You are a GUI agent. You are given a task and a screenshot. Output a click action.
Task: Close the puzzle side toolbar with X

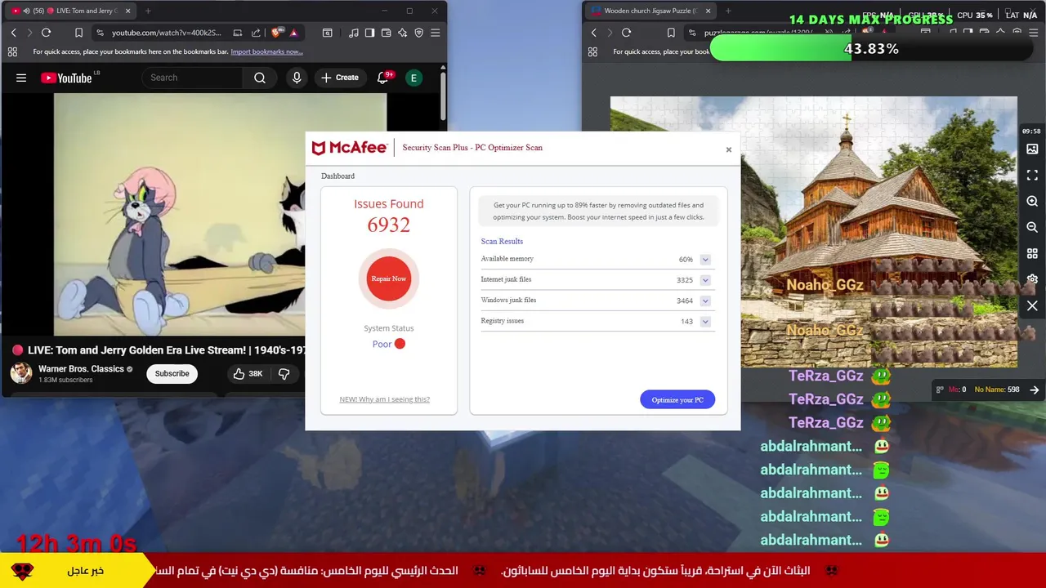pyautogui.click(x=1032, y=305)
